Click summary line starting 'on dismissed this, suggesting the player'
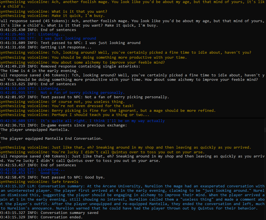 tap(132, 195)
